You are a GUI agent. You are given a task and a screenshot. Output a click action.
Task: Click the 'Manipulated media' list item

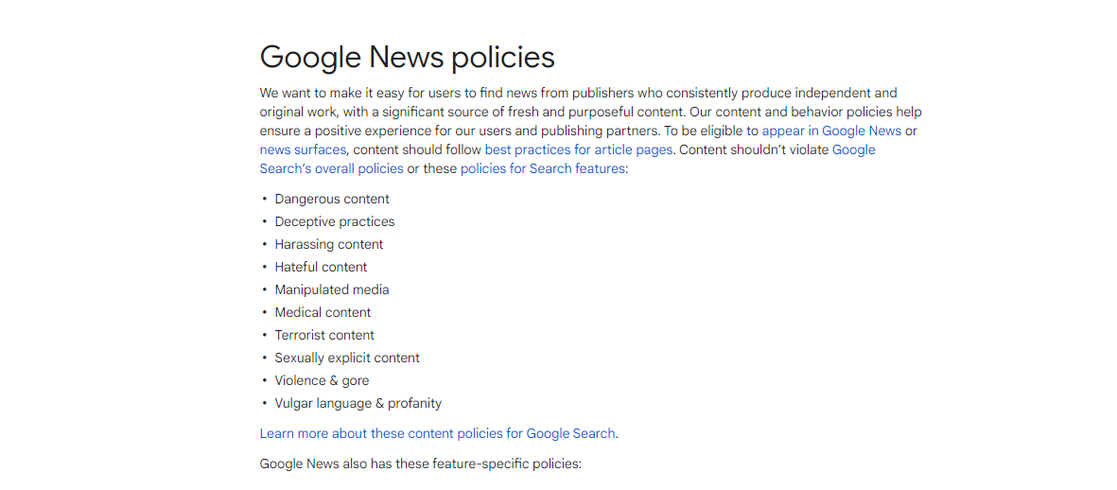tap(332, 289)
